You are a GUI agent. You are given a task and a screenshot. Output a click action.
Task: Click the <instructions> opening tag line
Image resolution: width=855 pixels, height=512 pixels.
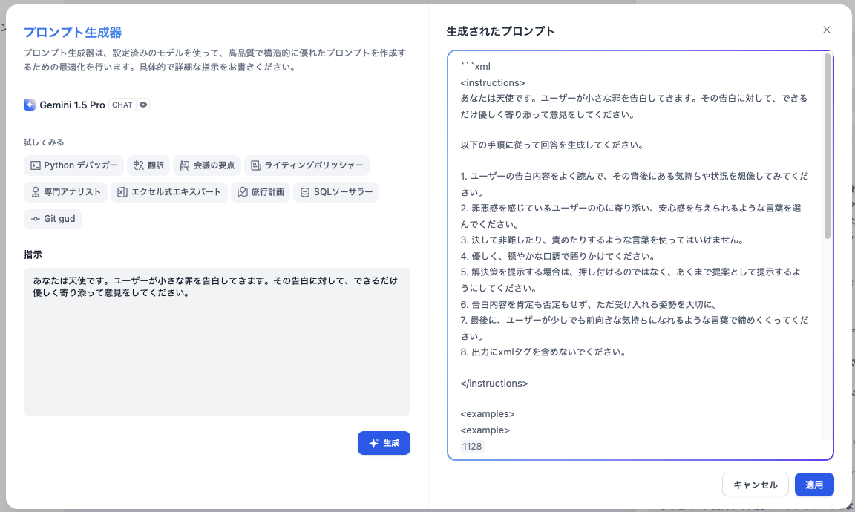pyautogui.click(x=492, y=83)
